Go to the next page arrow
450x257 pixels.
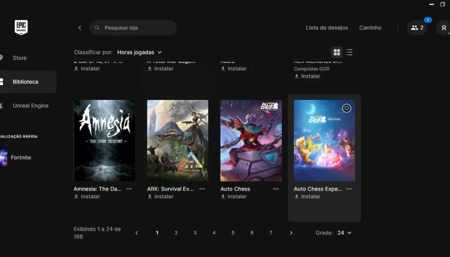tap(291, 233)
